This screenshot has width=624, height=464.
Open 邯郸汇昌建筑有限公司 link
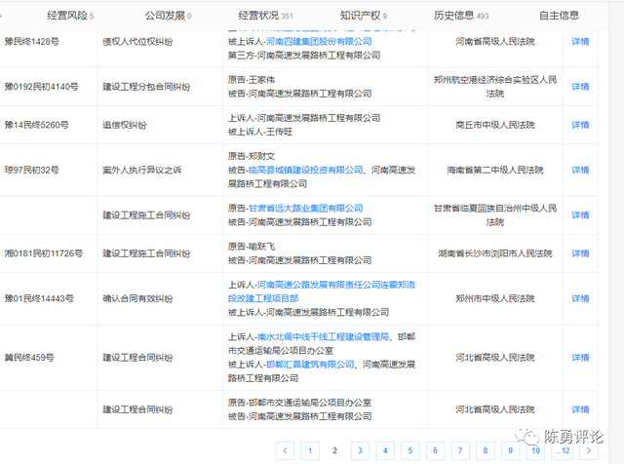(x=310, y=365)
